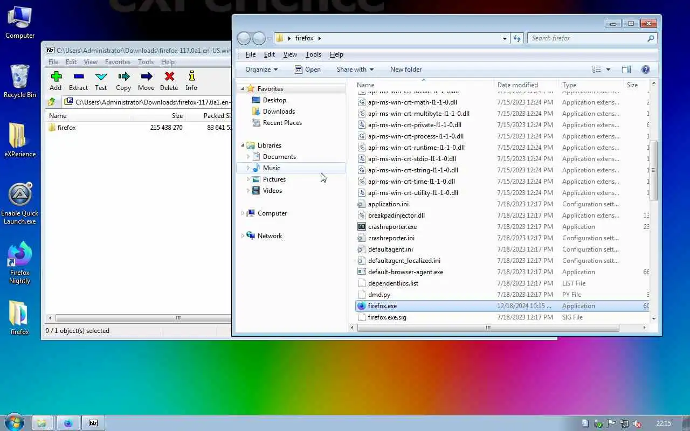This screenshot has width=690, height=431.
Task: Expand the Network tree node
Action: click(x=243, y=236)
